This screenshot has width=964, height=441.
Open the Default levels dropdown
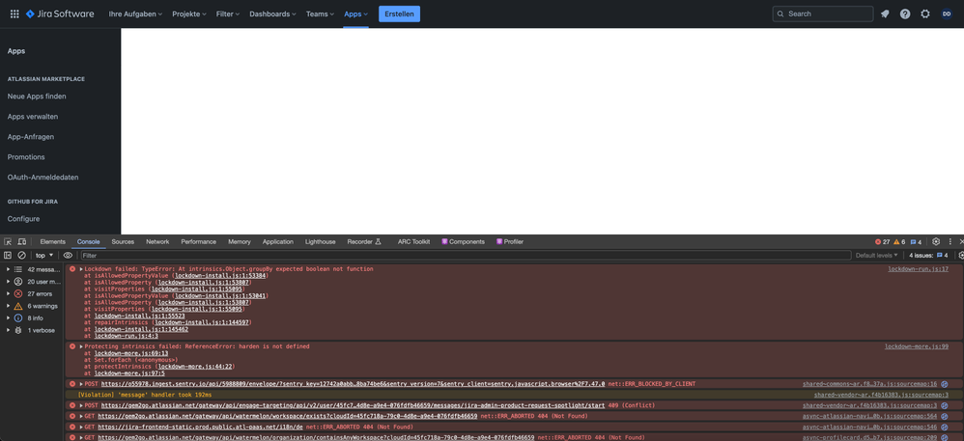tap(877, 255)
